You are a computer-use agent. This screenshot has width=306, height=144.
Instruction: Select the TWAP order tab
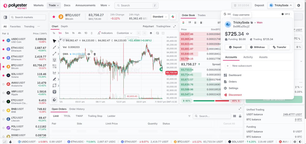tap(79, 116)
